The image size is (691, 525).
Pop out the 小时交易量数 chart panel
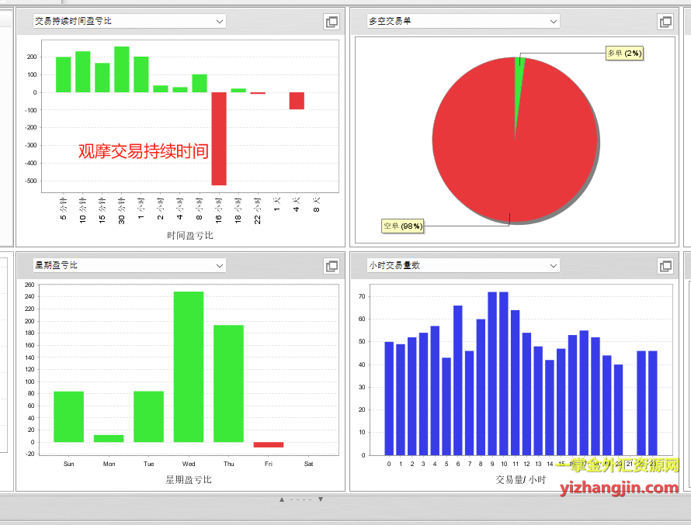(x=665, y=266)
